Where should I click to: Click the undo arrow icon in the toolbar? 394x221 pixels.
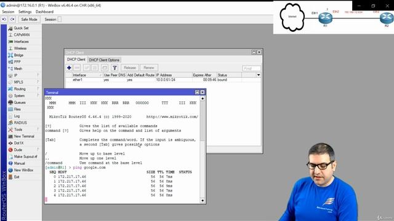[x=4, y=19]
